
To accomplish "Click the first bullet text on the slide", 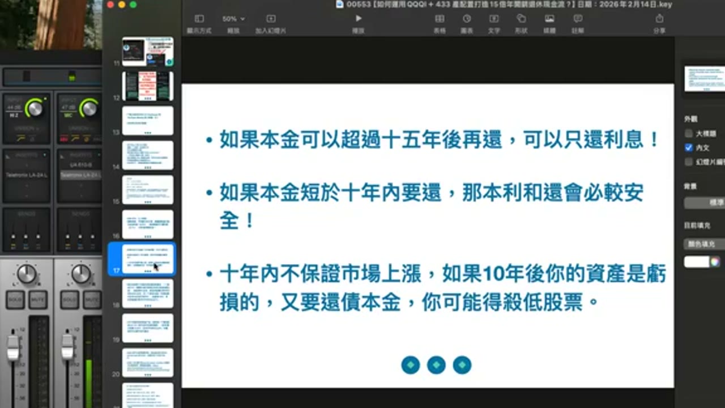I will pyautogui.click(x=440, y=139).
